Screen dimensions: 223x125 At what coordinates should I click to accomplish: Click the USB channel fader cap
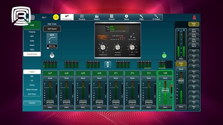pyautogui.click(x=165, y=91)
